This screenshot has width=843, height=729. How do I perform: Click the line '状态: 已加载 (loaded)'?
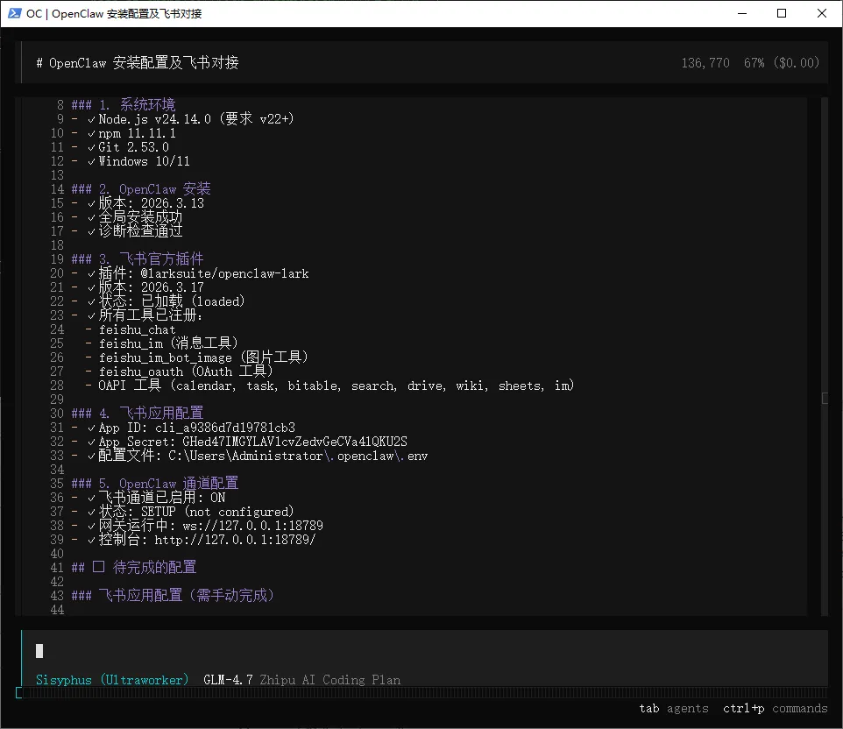172,301
